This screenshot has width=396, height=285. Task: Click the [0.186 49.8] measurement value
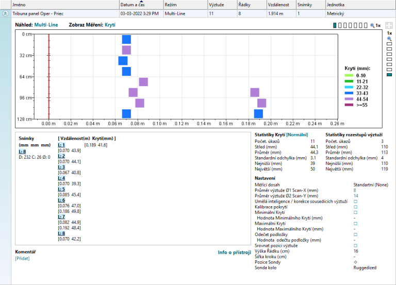point(69,211)
